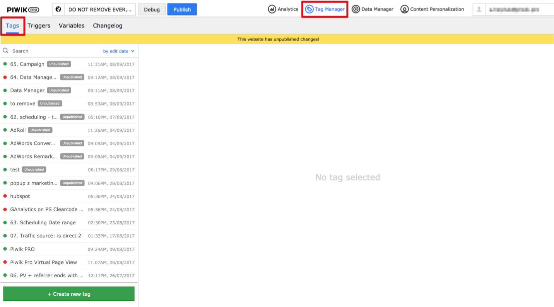
Task: Open the Changelog tab
Action: [x=108, y=25]
